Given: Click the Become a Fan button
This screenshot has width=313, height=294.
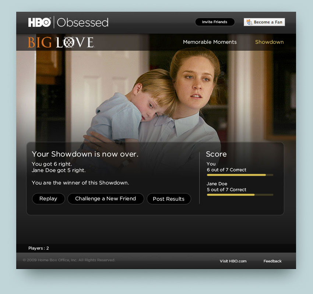Looking at the screenshot, I should [264, 22].
